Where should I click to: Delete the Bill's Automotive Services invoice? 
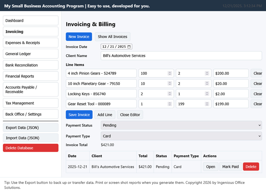[x=251, y=167]
